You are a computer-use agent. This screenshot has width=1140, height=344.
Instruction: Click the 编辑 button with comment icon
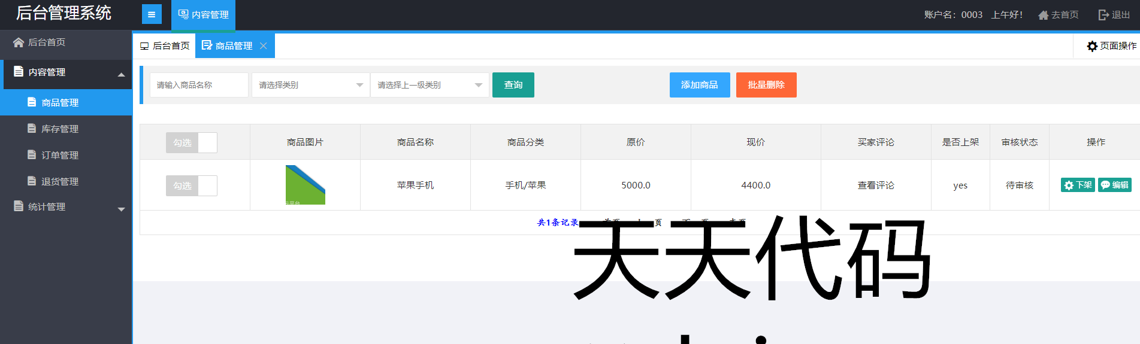(x=1114, y=185)
